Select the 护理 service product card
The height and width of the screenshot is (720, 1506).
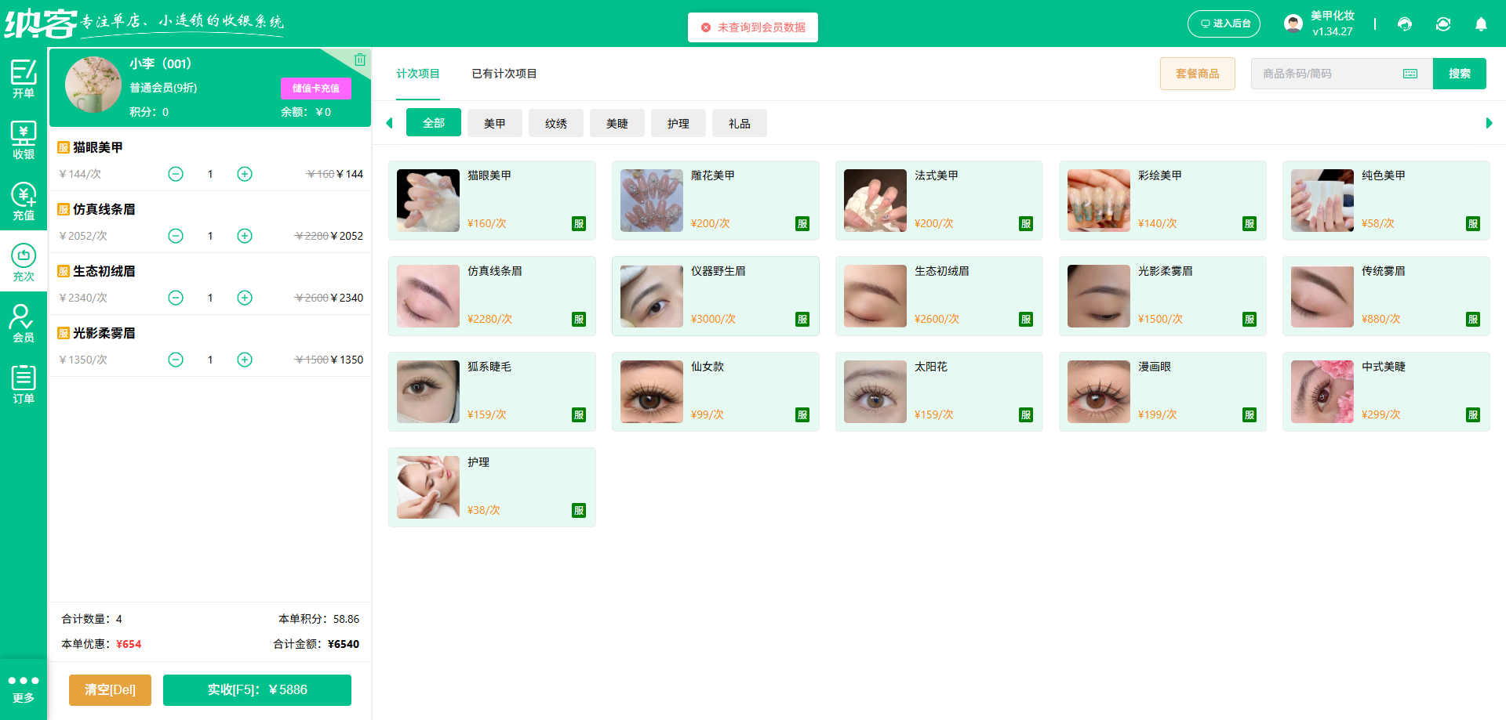point(492,487)
